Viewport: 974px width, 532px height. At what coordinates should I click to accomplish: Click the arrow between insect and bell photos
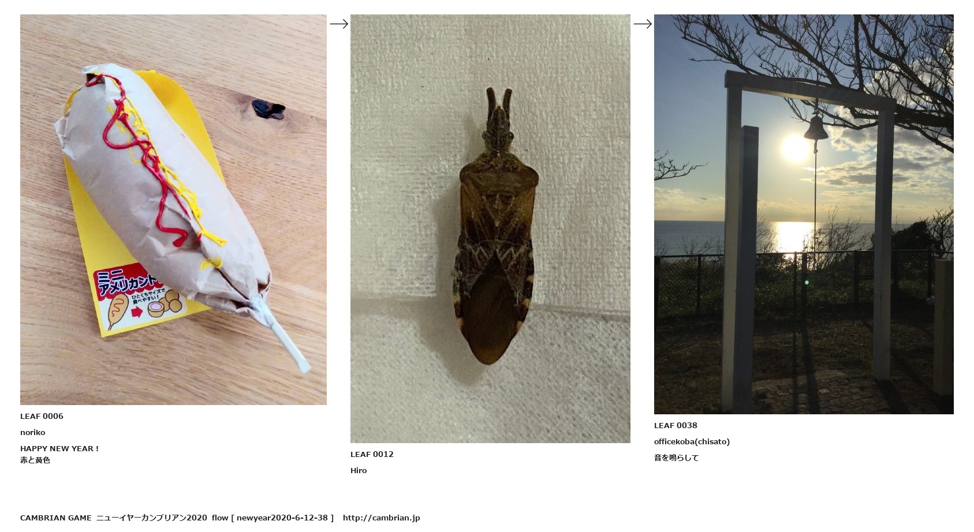pyautogui.click(x=643, y=24)
